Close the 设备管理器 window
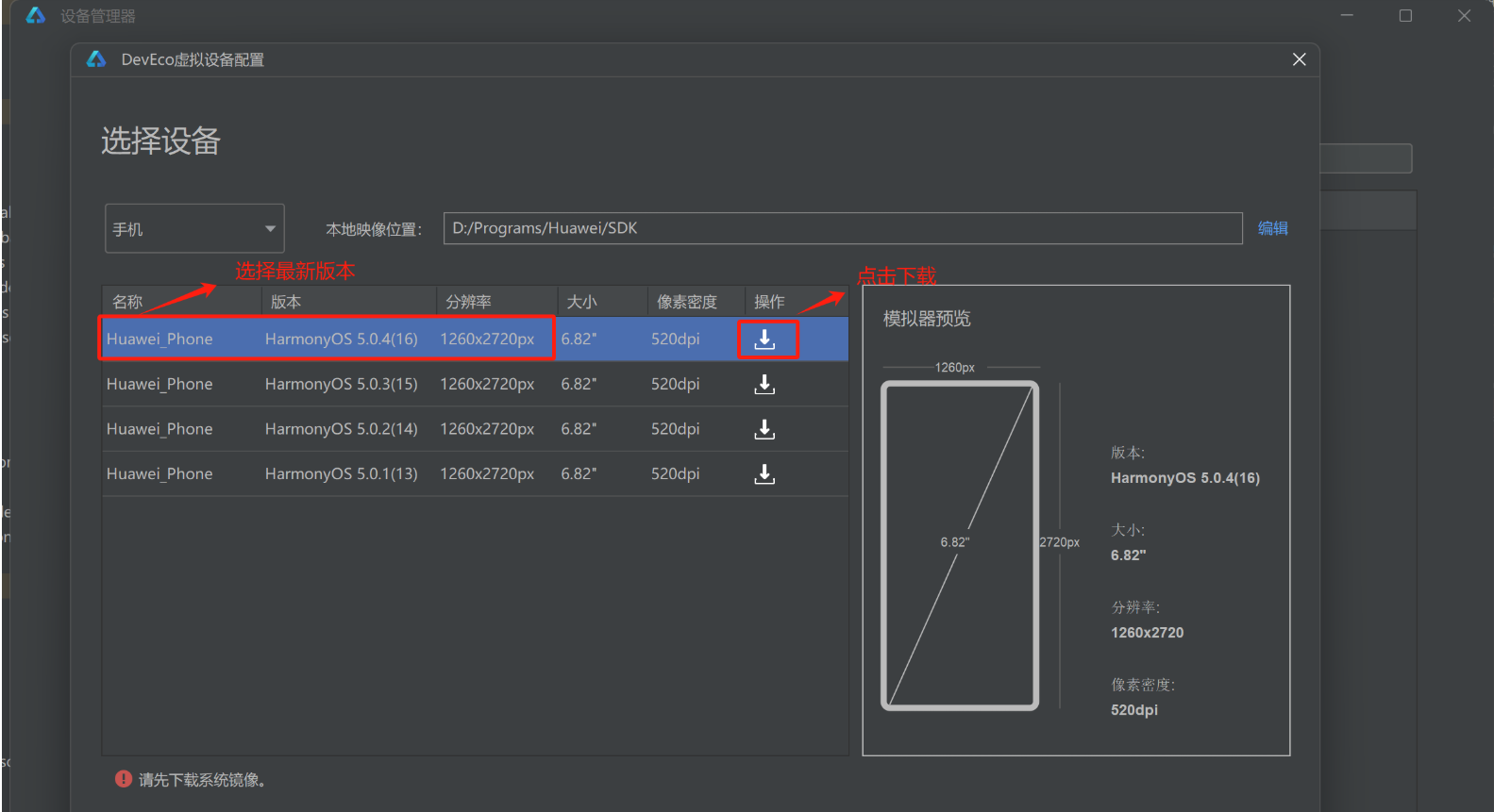Image resolution: width=1494 pixels, height=812 pixels. coord(1464,16)
